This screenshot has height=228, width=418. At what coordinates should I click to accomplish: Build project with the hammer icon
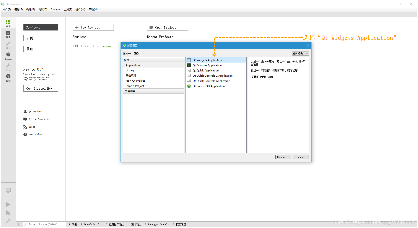pos(8,221)
